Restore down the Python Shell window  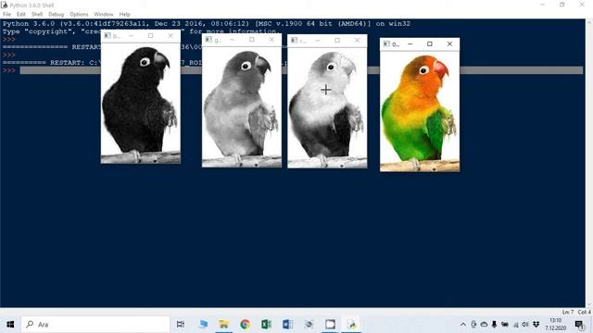point(562,5)
